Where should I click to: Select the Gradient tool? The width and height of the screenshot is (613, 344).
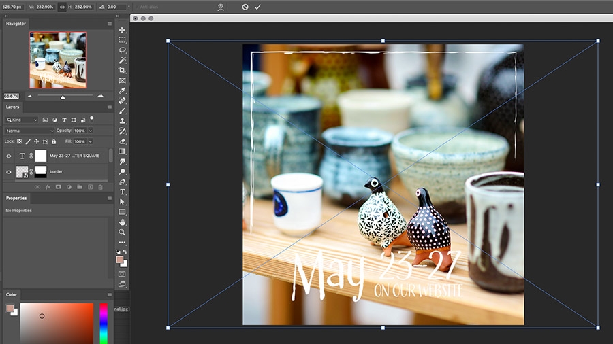pos(123,152)
